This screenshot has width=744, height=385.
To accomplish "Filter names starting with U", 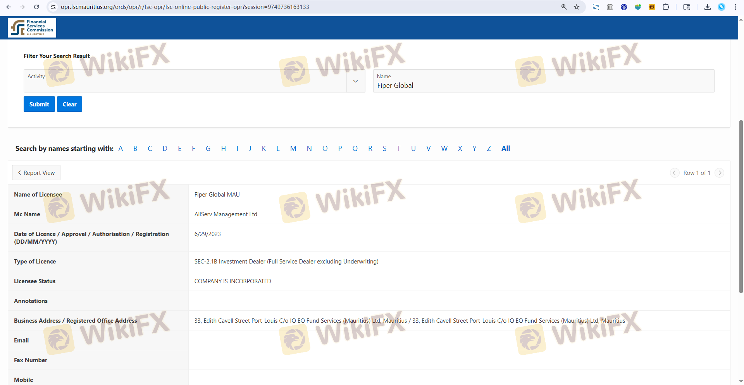I will 413,149.
